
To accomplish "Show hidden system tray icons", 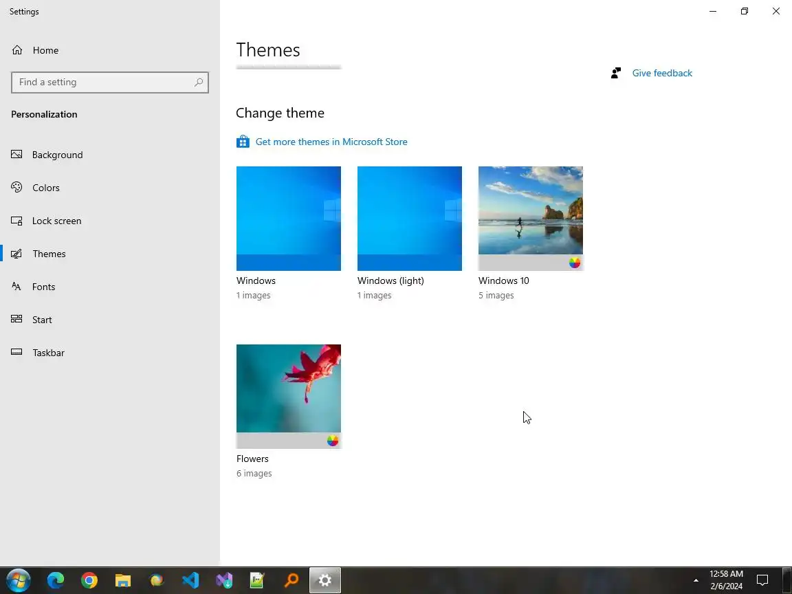I will pos(696,580).
